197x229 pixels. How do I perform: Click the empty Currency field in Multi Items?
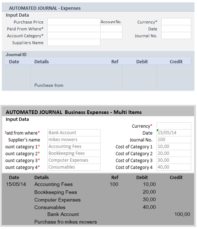click(174, 126)
